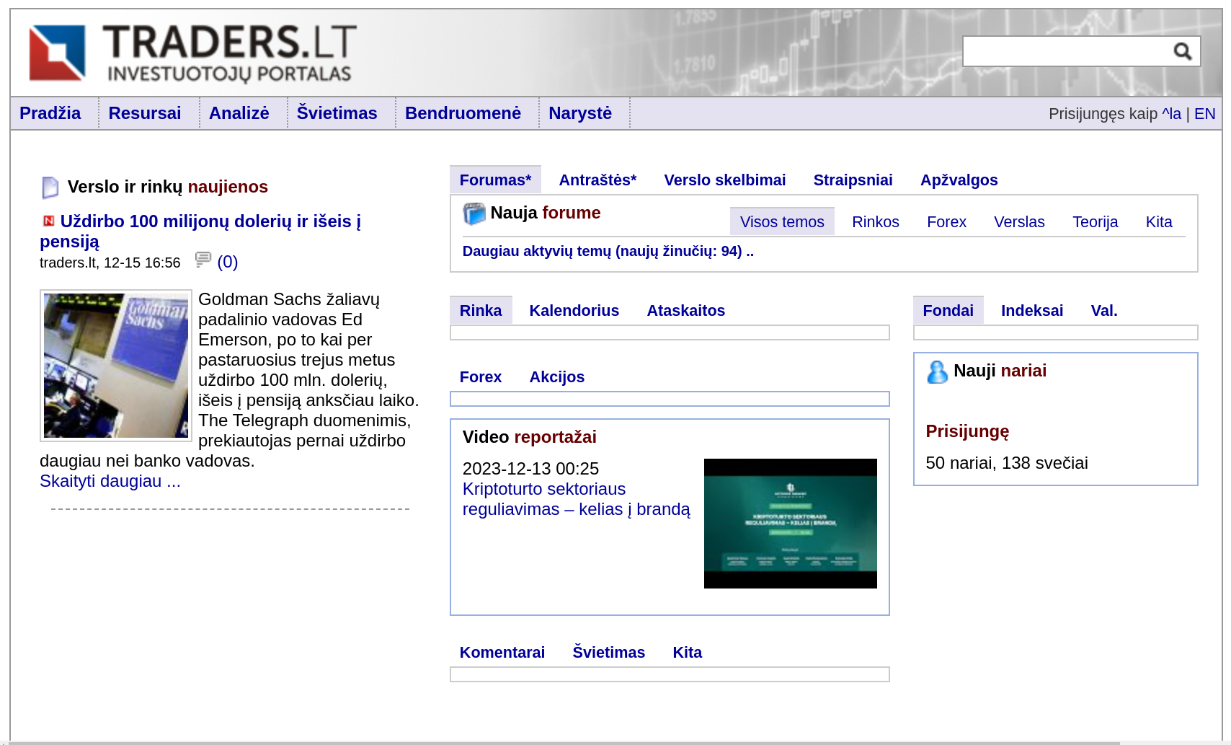Open the Analizė menu
The height and width of the screenshot is (745, 1231).
239,113
